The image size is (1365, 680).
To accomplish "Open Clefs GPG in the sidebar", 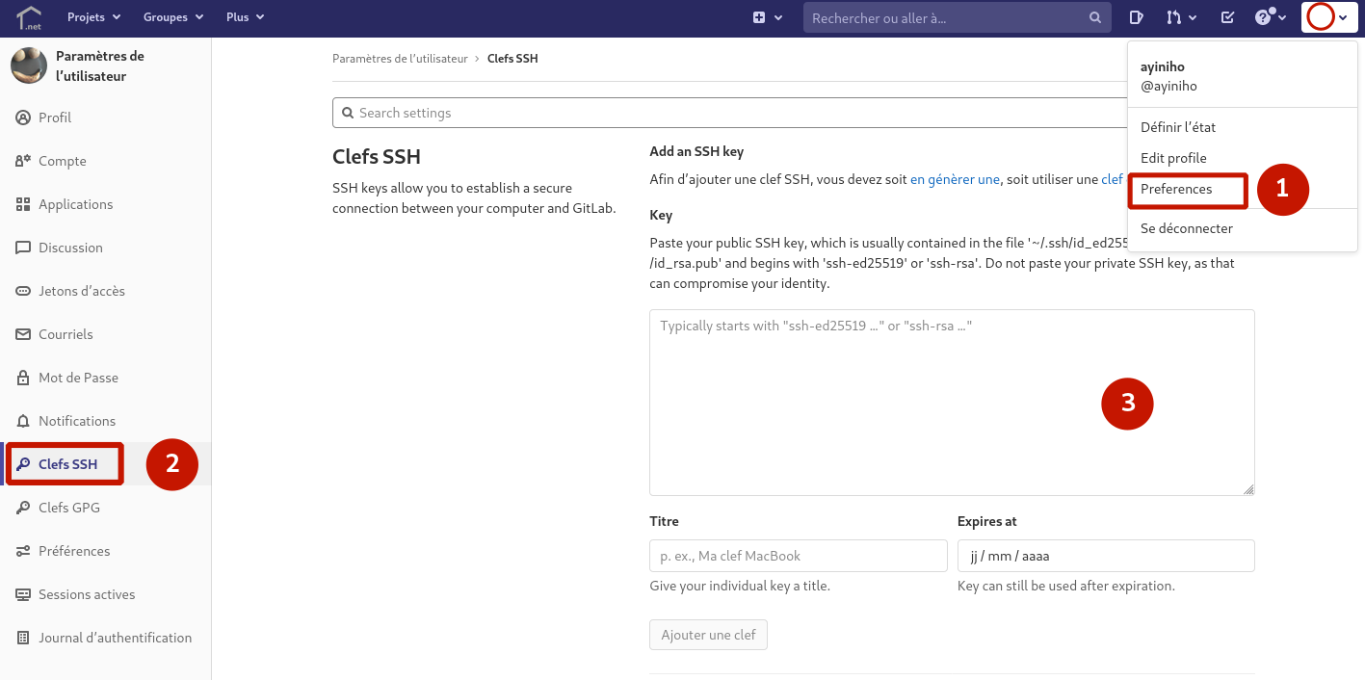I will pos(68,508).
